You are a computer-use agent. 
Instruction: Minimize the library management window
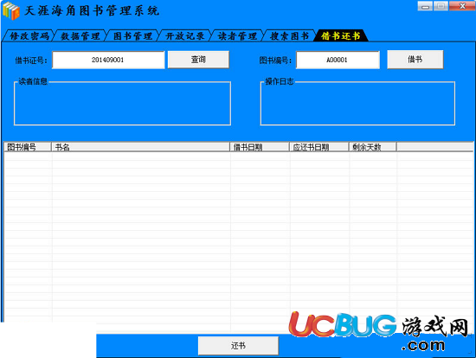pos(425,6)
